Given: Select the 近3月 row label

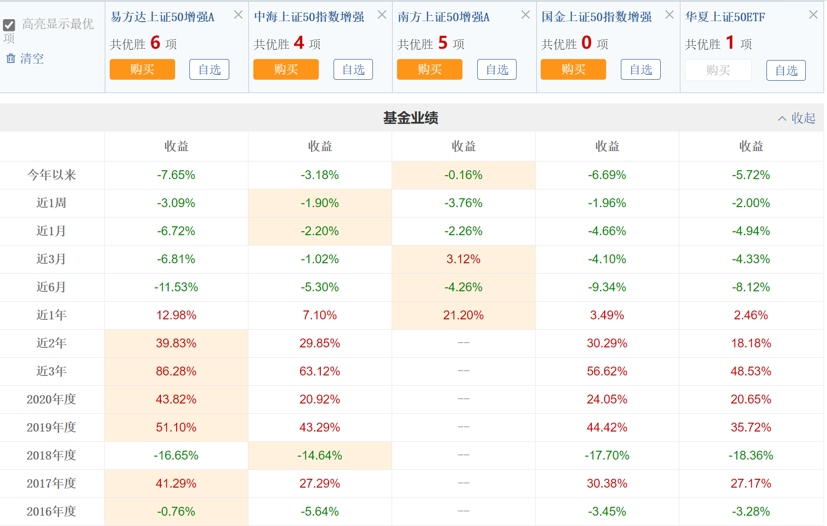Looking at the screenshot, I should coord(51,259).
